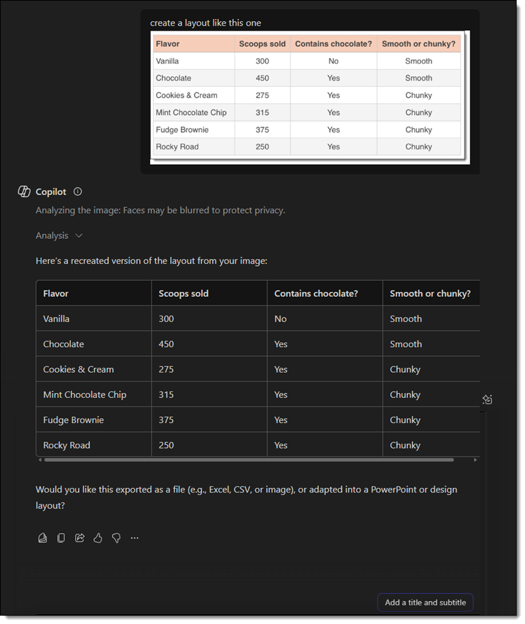This screenshot has height=624, width=525.
Task: Open more options ellipsis menu
Action: 135,538
